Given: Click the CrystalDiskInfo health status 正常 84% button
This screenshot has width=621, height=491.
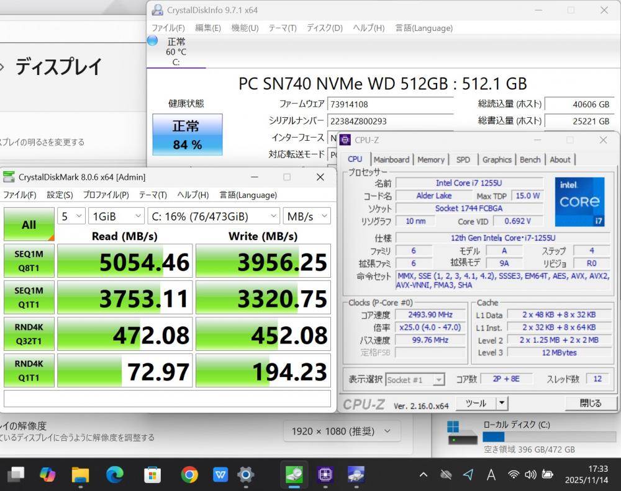Looking at the screenshot, I should pyautogui.click(x=188, y=135).
